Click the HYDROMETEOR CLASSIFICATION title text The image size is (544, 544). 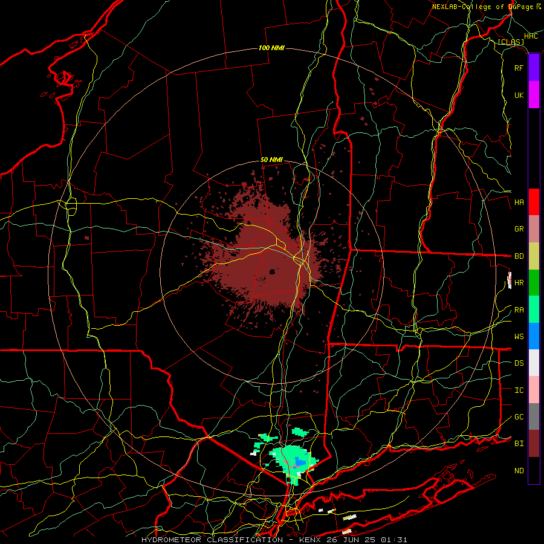(212, 540)
